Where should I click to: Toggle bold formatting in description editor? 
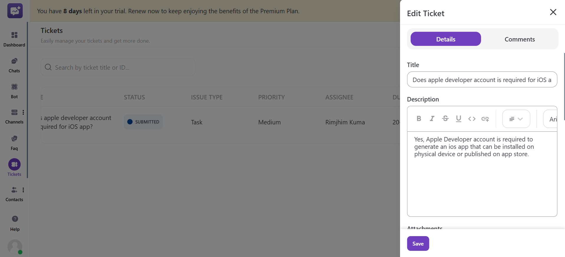(x=419, y=119)
